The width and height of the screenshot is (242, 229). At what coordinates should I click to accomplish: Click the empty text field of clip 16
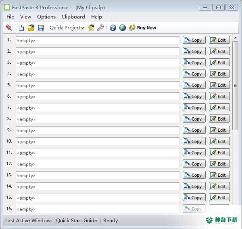click(98, 209)
